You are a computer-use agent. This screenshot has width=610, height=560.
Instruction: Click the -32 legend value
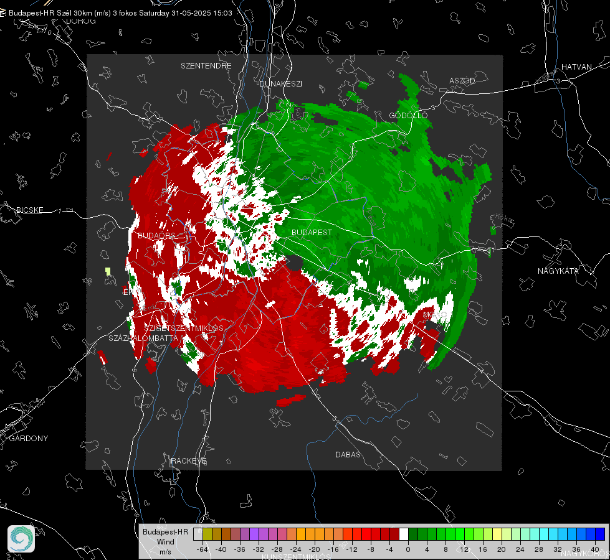pyautogui.click(x=259, y=549)
